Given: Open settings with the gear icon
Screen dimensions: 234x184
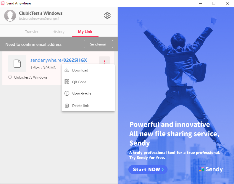Looking at the screenshot, I should 107,16.
